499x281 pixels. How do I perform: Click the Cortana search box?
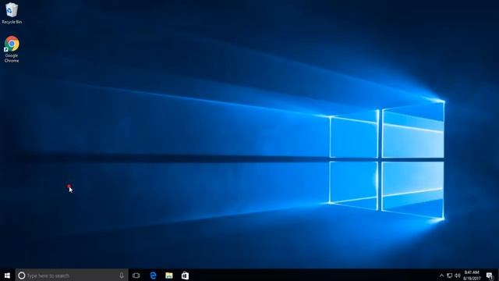[x=72, y=276]
